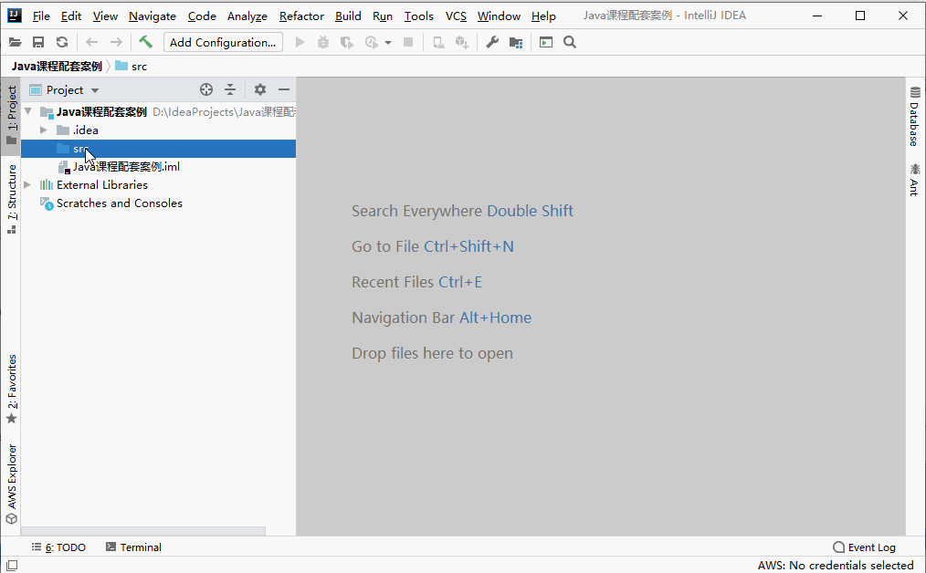Click the Save All toolbar icon
Viewport: 926px width, 573px height.
(x=38, y=42)
